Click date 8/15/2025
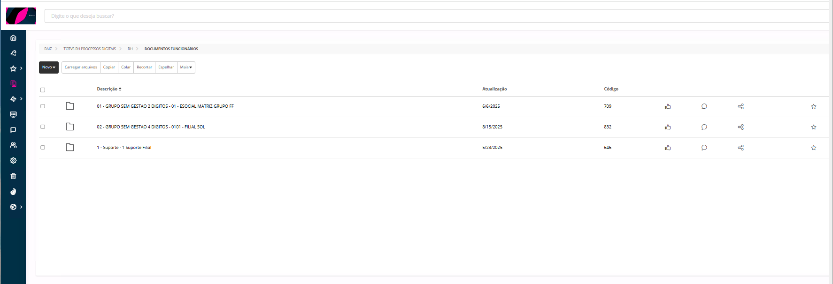This screenshot has height=284, width=833. pos(492,127)
